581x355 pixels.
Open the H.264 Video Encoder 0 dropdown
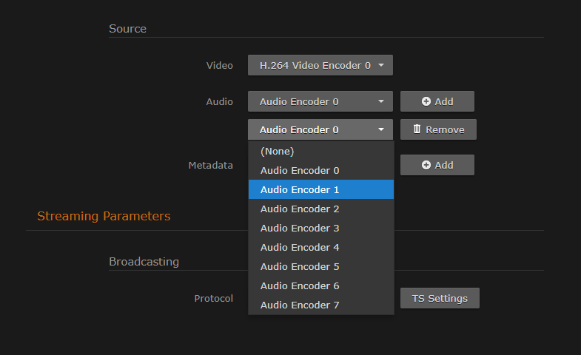pyautogui.click(x=320, y=65)
